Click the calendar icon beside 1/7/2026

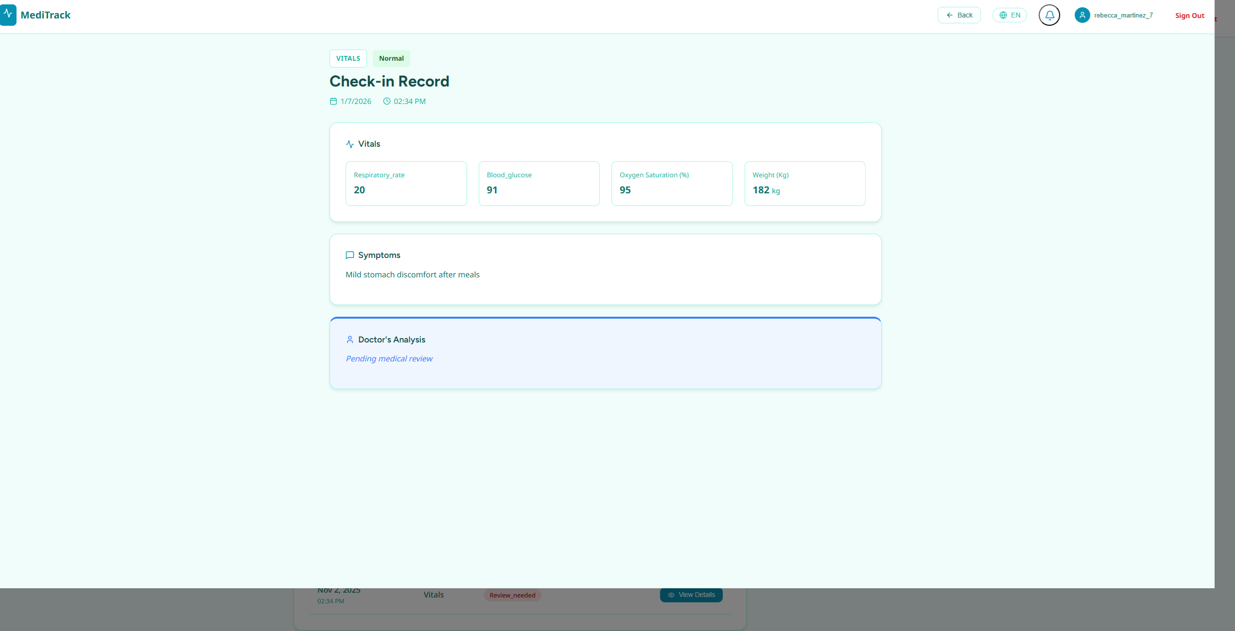(333, 101)
